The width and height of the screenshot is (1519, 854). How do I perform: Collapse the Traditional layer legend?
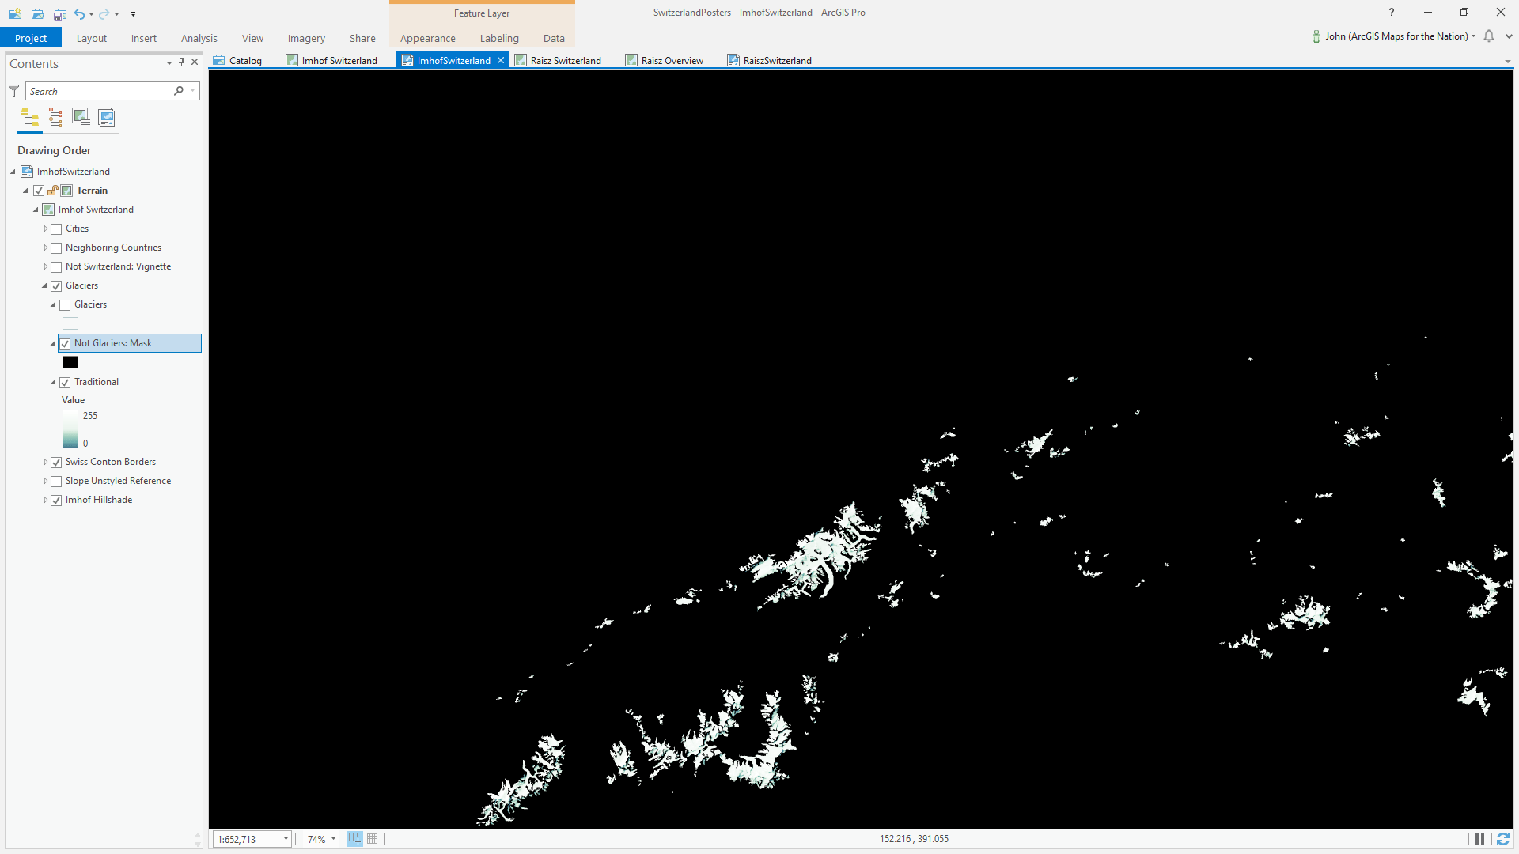pos(53,382)
